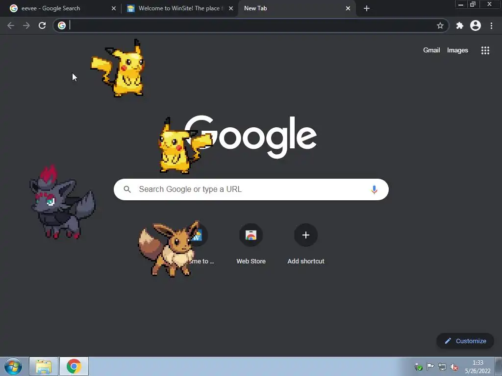Minimize the Chrome window

pyautogui.click(x=461, y=4)
